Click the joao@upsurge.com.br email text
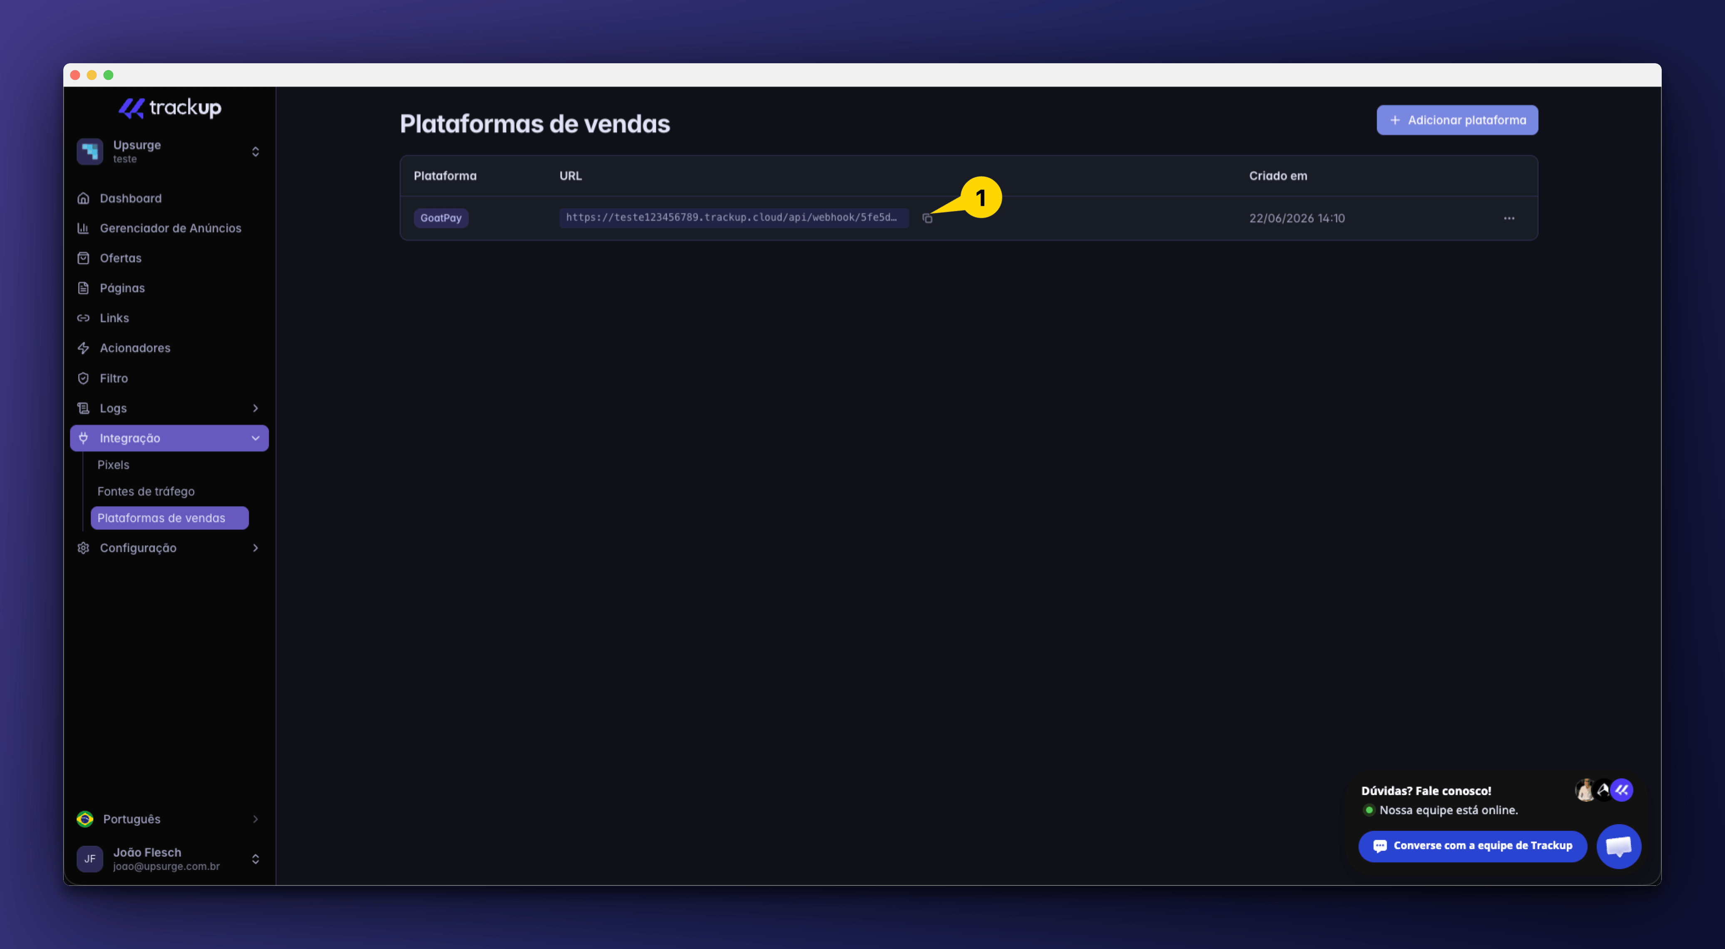Screen dimensions: 1725x949 pyautogui.click(x=166, y=866)
